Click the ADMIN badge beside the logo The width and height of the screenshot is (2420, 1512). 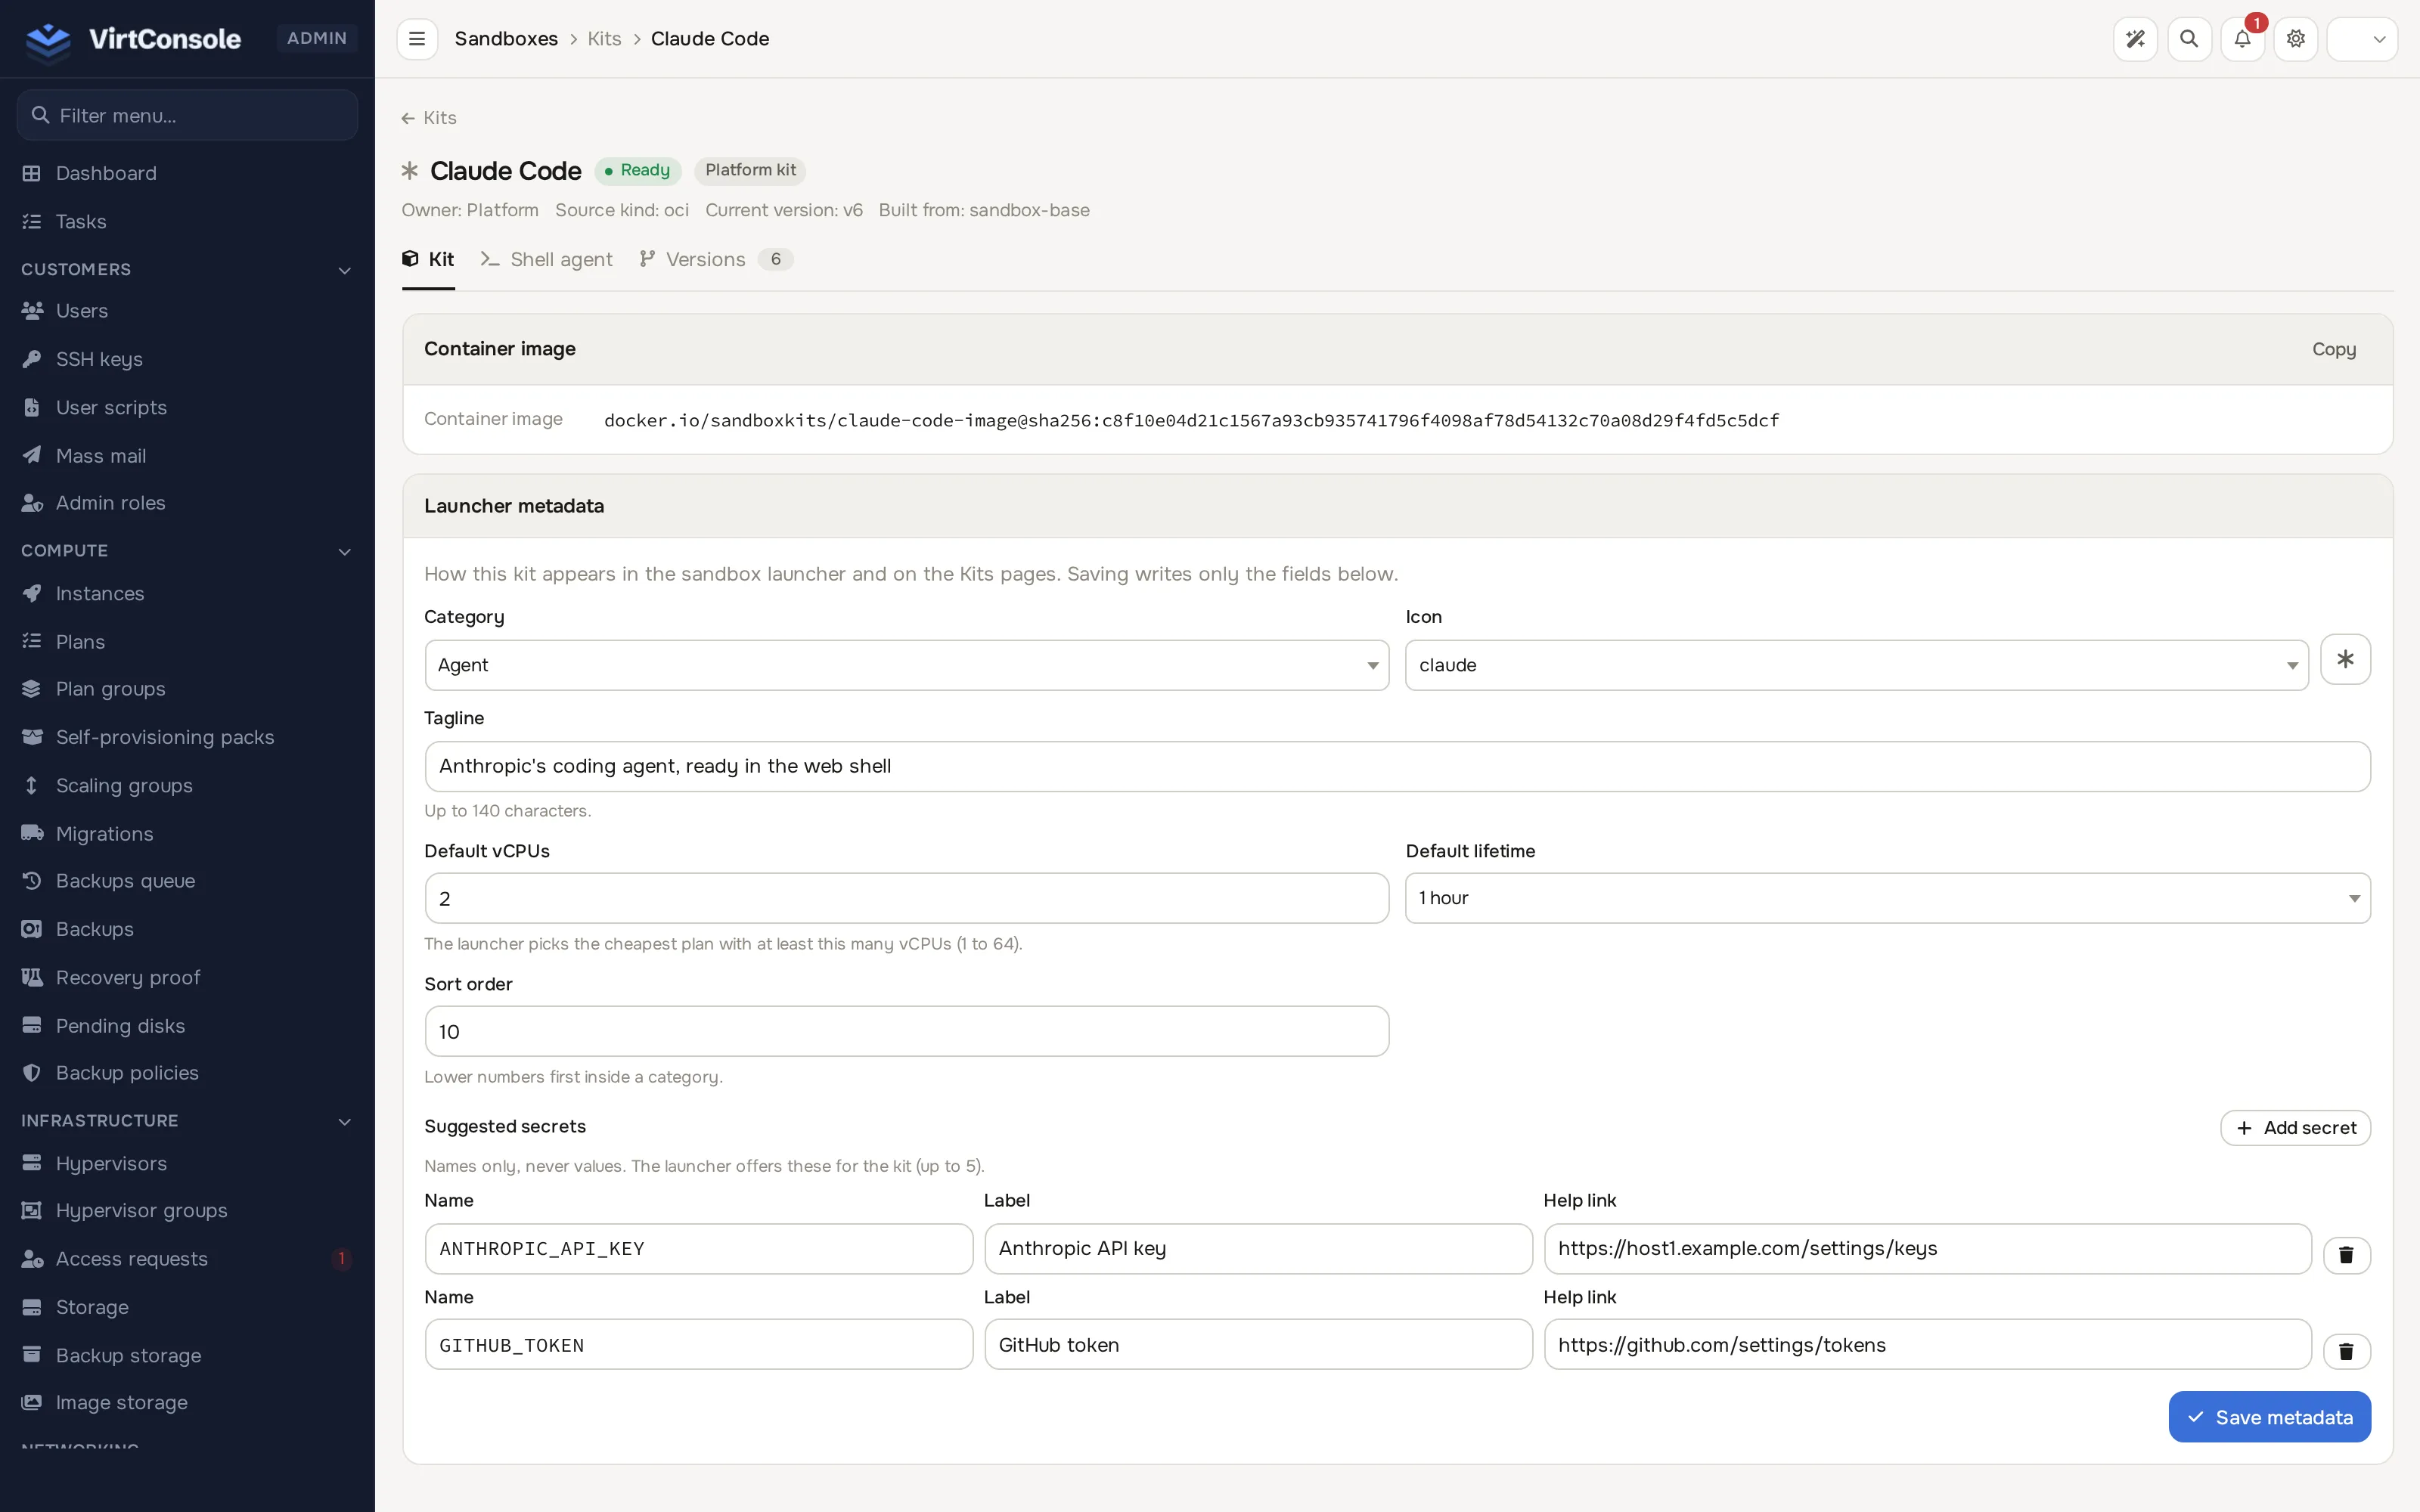pos(316,38)
